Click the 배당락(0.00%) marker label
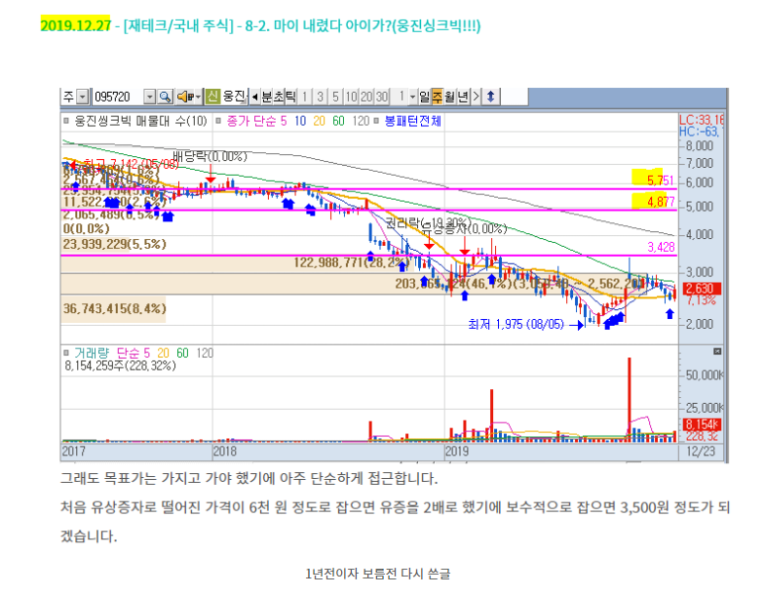The height and width of the screenshot is (597, 765). pos(210,156)
